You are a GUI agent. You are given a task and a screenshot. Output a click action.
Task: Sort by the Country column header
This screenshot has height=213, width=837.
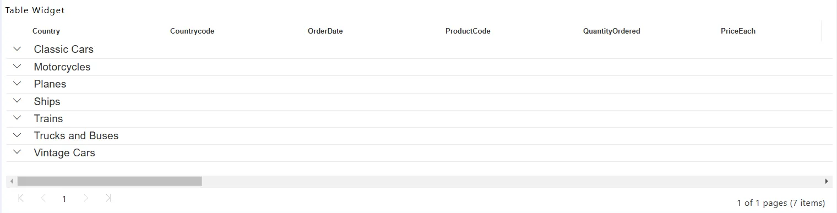(x=46, y=31)
